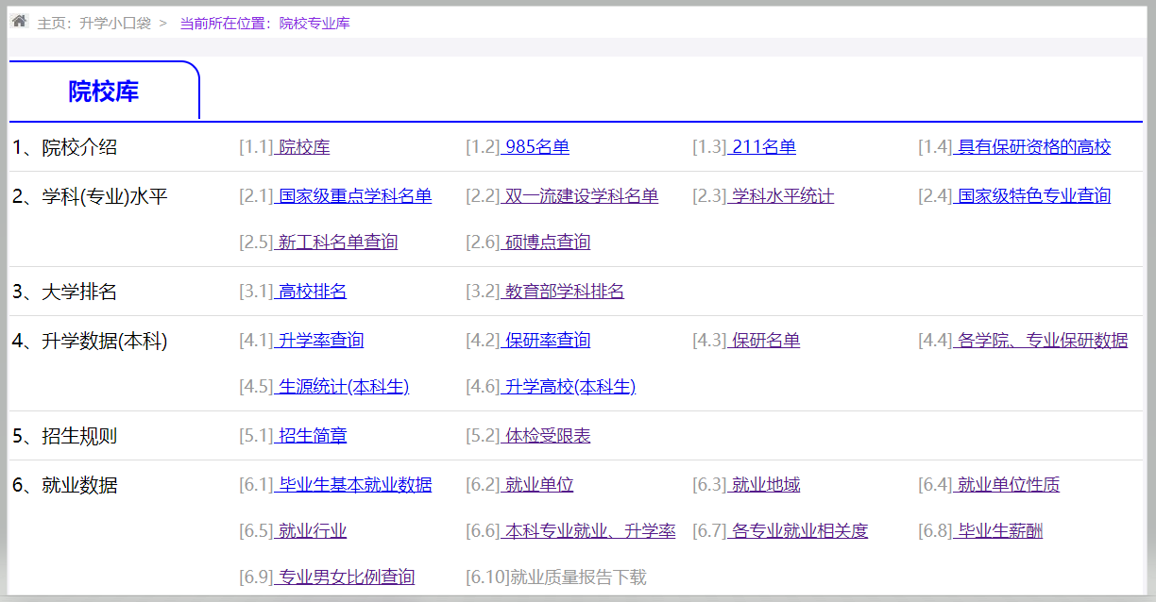Screen dimensions: 1156x602
Task: Click the home icon in breadcrumb
Action: coord(19,21)
